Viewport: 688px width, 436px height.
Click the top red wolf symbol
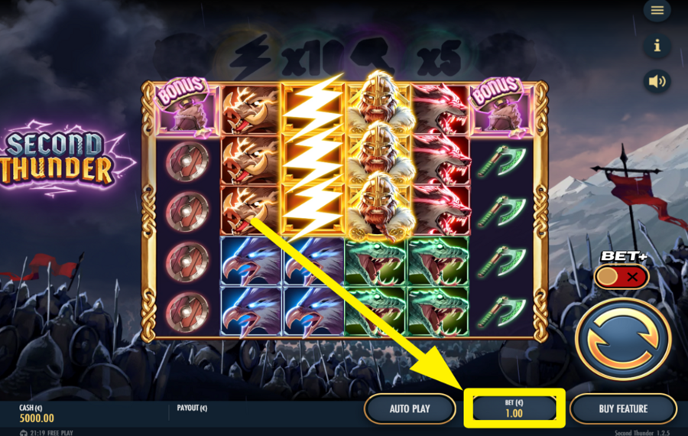click(x=440, y=109)
